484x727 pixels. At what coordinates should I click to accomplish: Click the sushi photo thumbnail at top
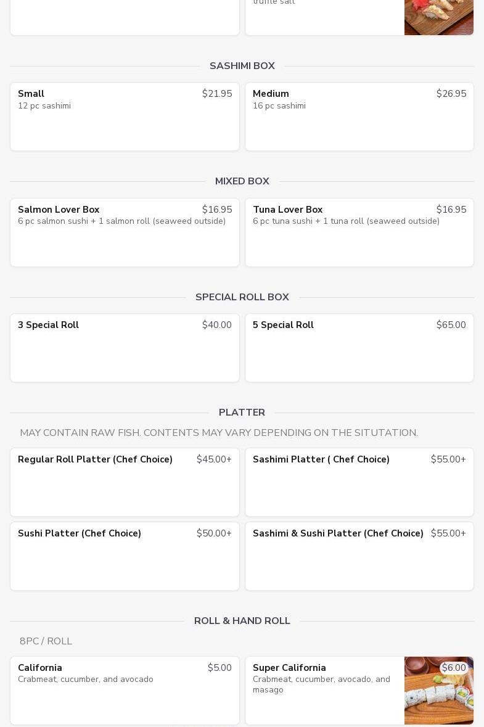[438, 17]
